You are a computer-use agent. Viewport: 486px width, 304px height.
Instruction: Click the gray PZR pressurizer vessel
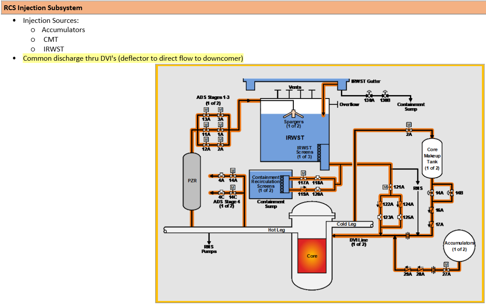(x=192, y=181)
